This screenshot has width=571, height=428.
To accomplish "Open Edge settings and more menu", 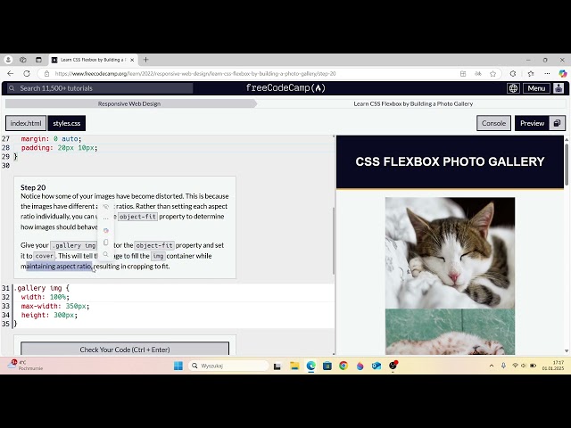I will click(547, 73).
